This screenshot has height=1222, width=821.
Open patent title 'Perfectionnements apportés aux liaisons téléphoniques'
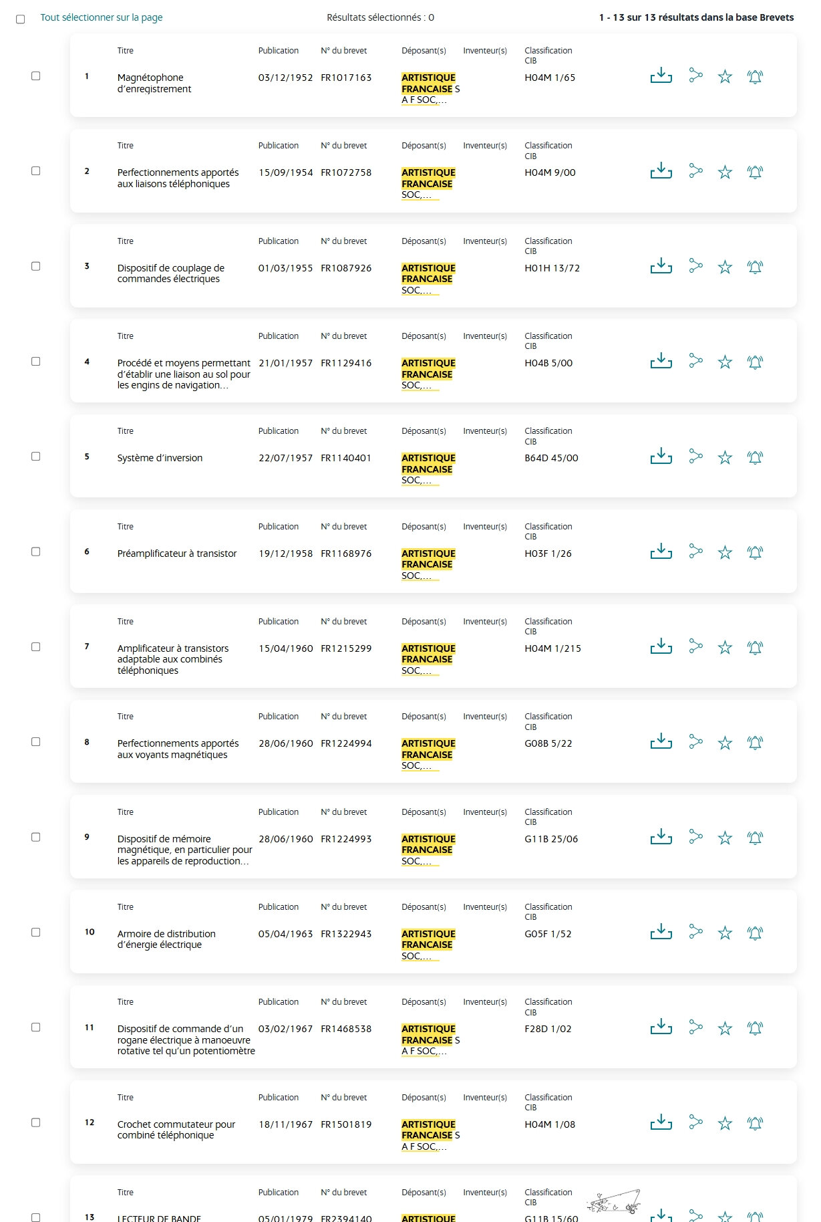[178, 178]
